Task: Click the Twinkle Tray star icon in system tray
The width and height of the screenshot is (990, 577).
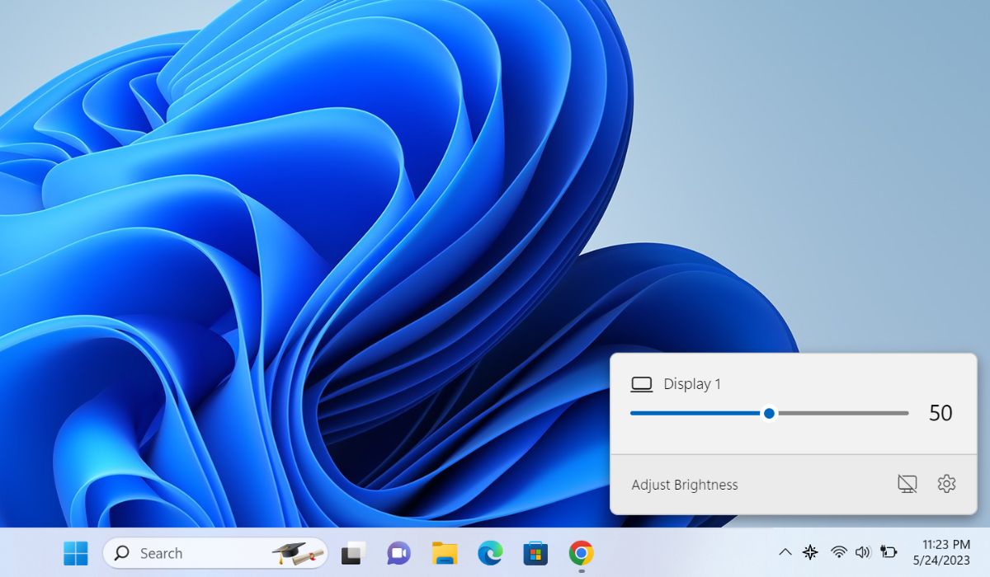Action: coord(810,552)
